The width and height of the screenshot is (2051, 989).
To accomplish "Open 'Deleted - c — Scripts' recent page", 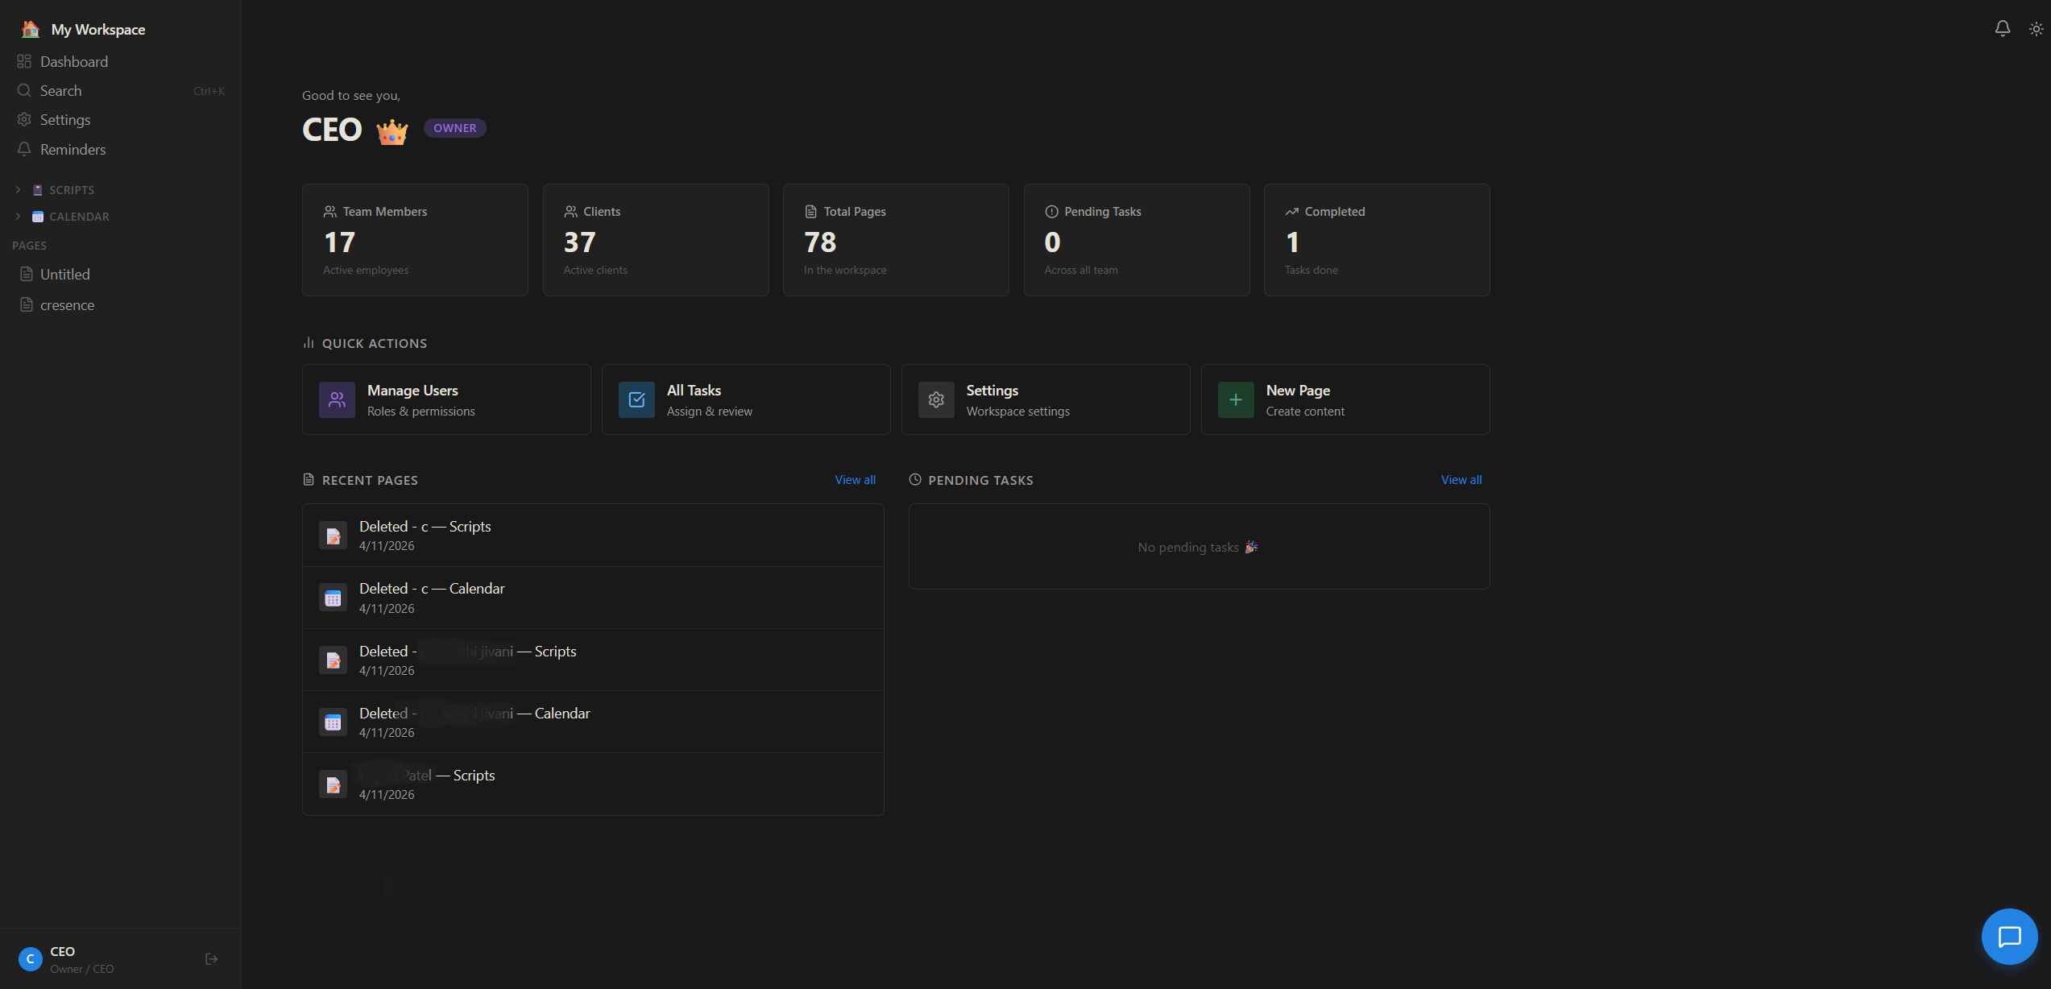I will click(x=593, y=536).
